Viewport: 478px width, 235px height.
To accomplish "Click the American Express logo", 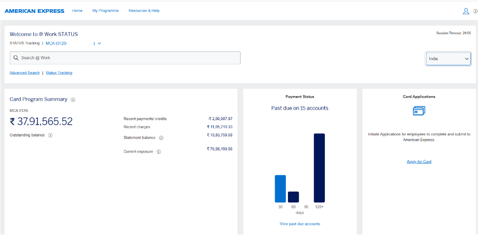I will (x=34, y=11).
